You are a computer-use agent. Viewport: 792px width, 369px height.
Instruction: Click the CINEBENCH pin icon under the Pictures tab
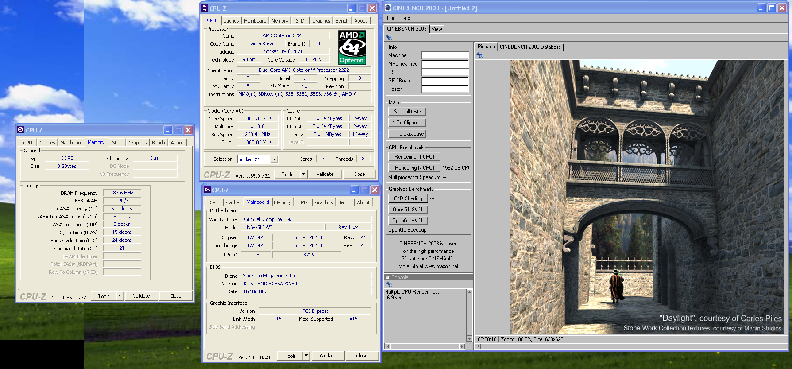click(x=479, y=55)
